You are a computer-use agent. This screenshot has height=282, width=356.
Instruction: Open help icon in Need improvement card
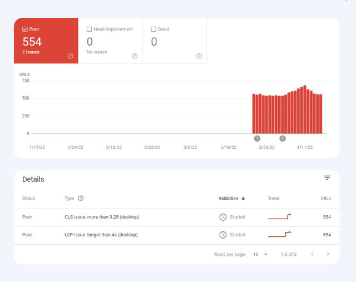coord(135,56)
